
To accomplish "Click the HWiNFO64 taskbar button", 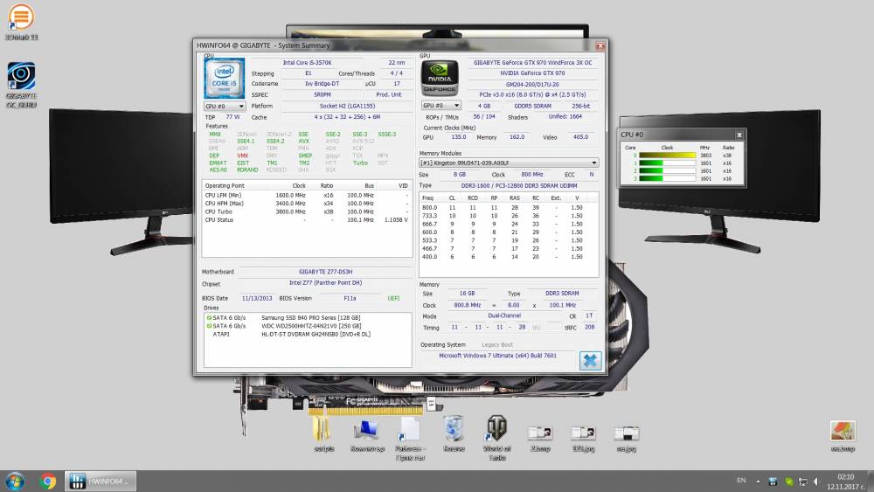I will 100,481.
